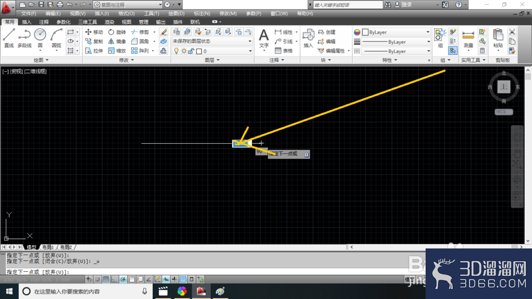
Task: Expand the 绘图 panel
Action: click(41, 60)
